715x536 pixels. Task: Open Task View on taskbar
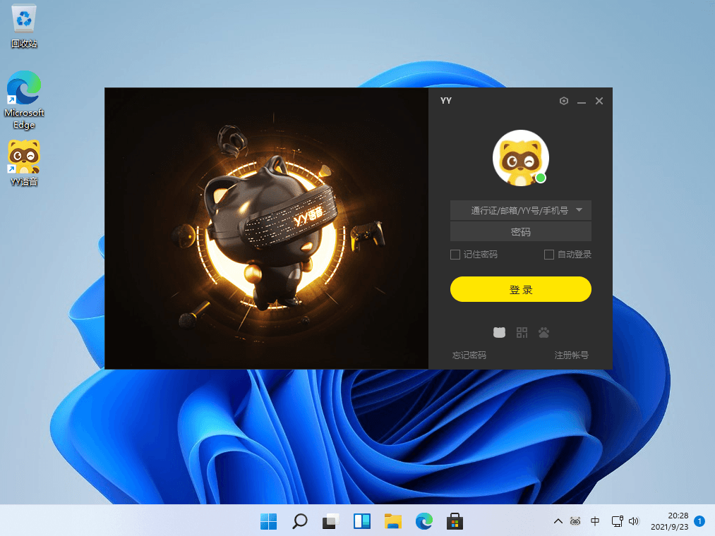pyautogui.click(x=330, y=521)
